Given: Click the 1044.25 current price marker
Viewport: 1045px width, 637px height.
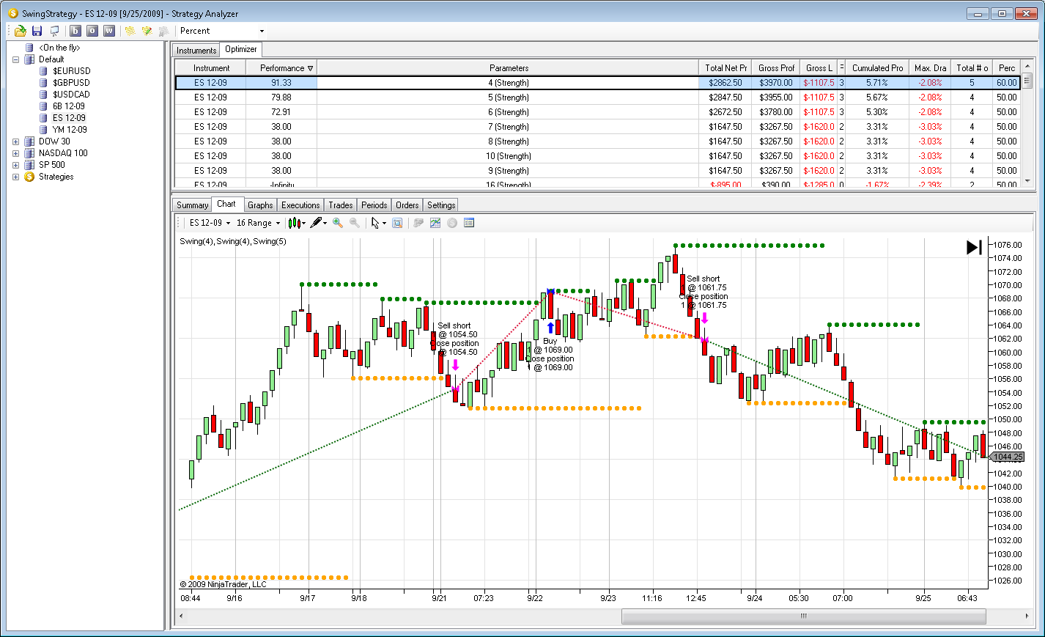Looking at the screenshot, I should pyautogui.click(x=1006, y=457).
